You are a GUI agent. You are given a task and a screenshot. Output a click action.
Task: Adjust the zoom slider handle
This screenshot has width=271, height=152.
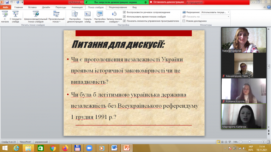tap(249, 142)
